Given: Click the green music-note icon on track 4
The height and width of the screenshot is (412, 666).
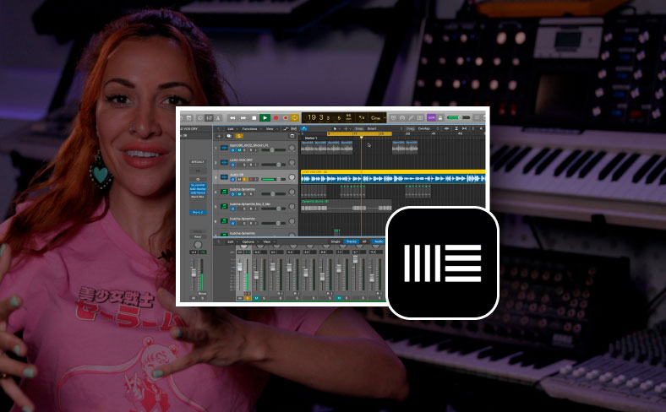Looking at the screenshot, I should (x=224, y=192).
